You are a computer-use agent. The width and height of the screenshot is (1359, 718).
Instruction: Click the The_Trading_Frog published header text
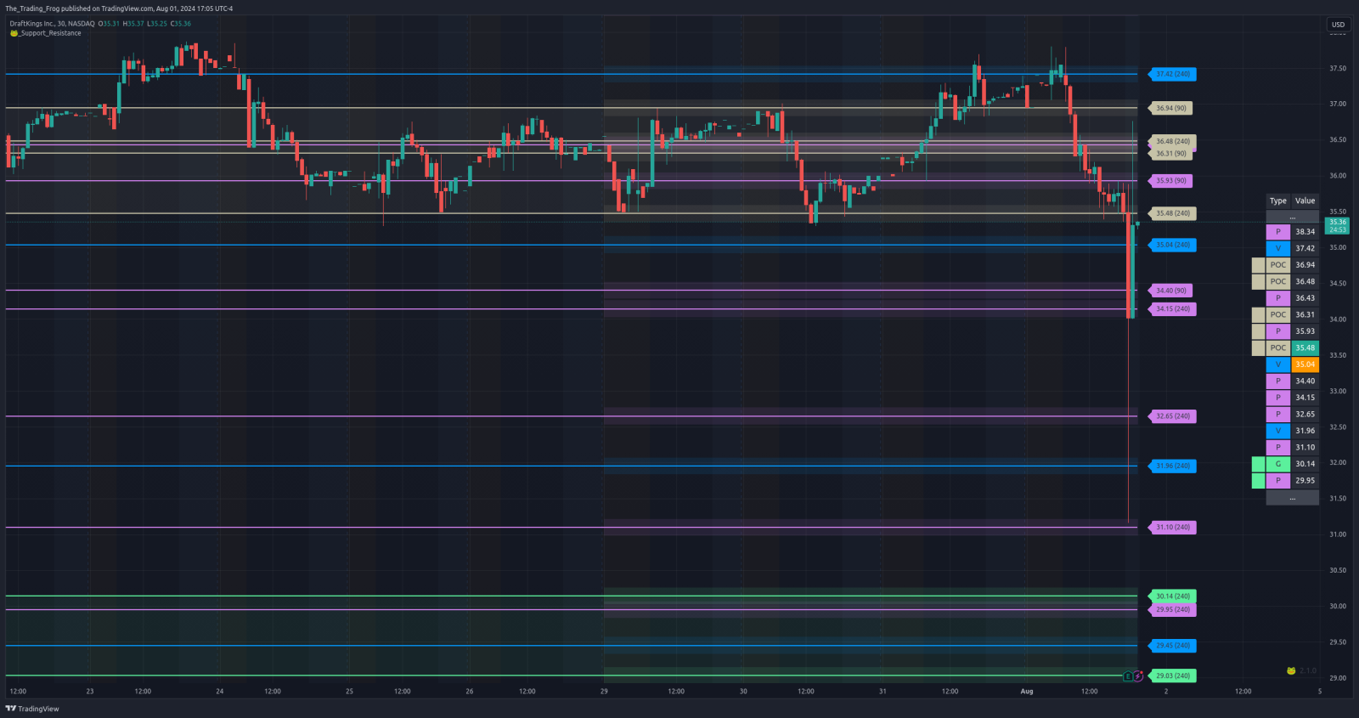119,8
